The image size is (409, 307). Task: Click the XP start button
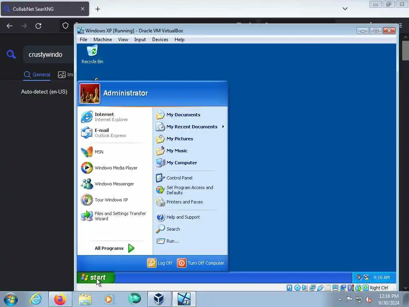point(96,277)
